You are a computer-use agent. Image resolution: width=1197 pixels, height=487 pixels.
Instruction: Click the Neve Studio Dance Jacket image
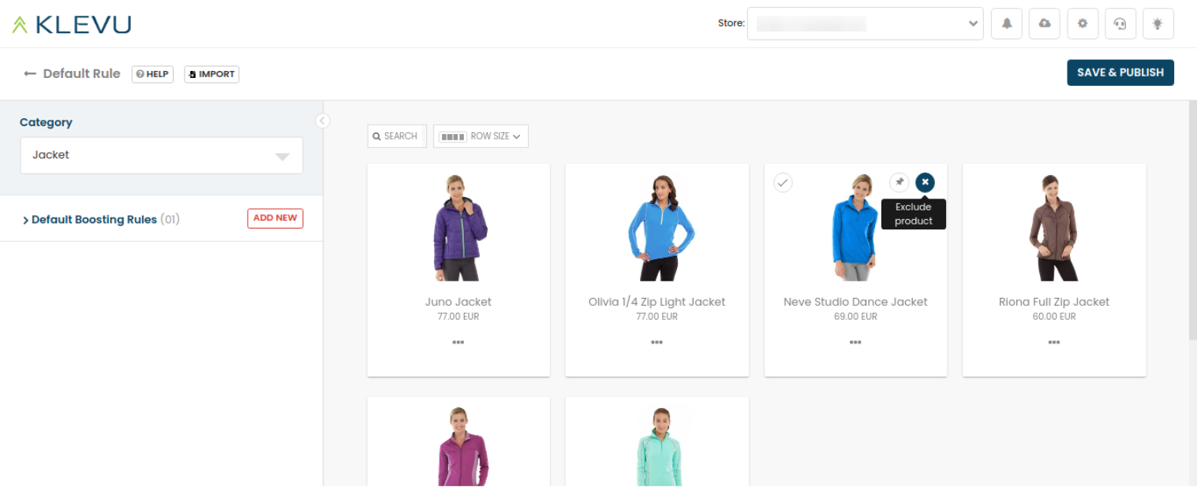(x=855, y=228)
